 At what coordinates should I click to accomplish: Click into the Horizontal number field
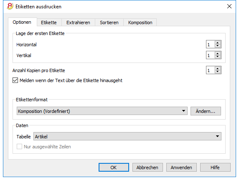211,45
